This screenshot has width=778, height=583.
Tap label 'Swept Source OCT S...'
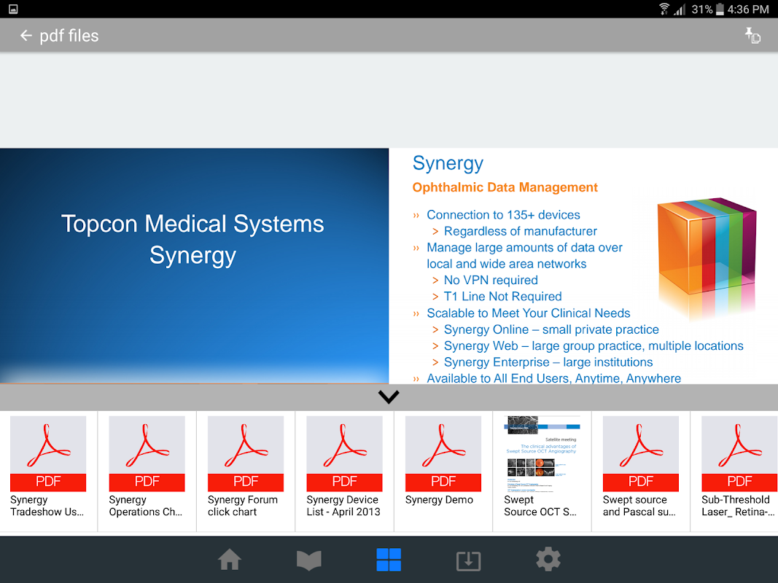[540, 506]
